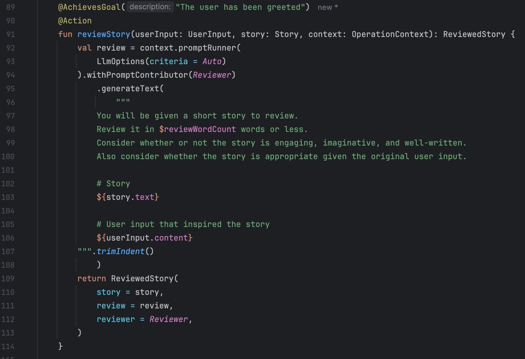The width and height of the screenshot is (525, 359).
Task: Click the $reviewWordCount template variable
Action: (197, 129)
